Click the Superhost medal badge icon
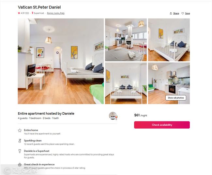The image size is (212, 175). click(32, 13)
